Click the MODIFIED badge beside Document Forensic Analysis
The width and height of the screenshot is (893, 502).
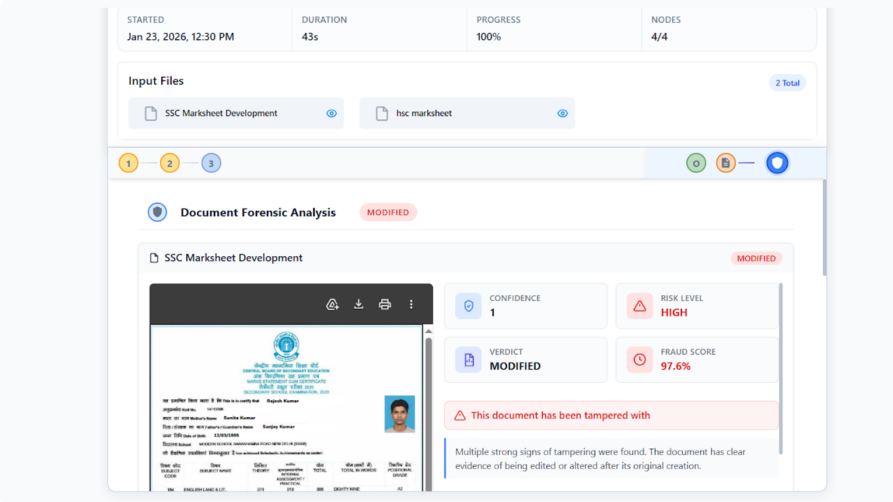click(x=388, y=212)
